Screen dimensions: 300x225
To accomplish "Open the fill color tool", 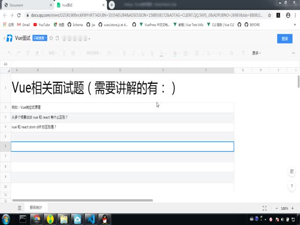I will [x=175, y=53].
